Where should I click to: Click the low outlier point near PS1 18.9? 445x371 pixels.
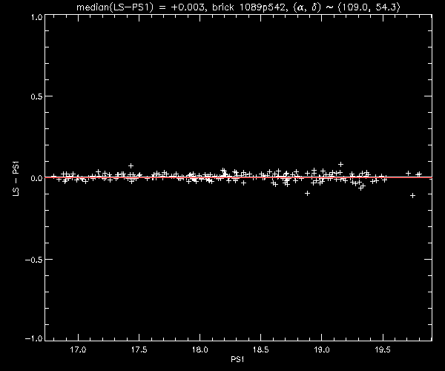[x=307, y=194]
